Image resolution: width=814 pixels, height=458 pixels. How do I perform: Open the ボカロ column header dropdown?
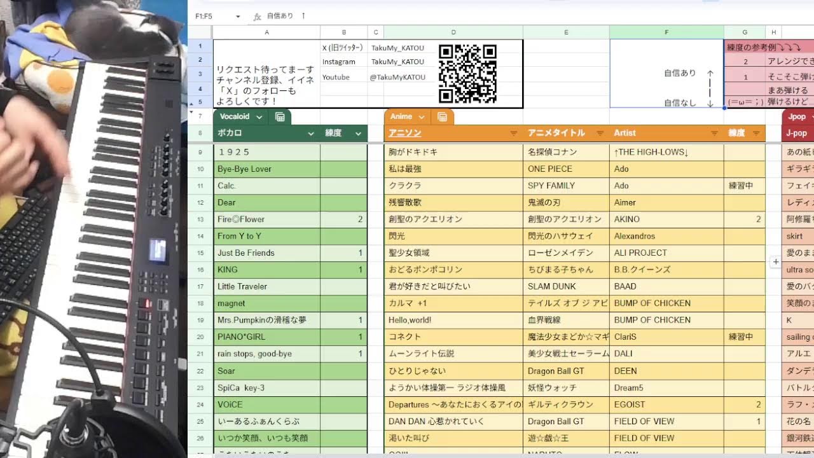pyautogui.click(x=311, y=134)
